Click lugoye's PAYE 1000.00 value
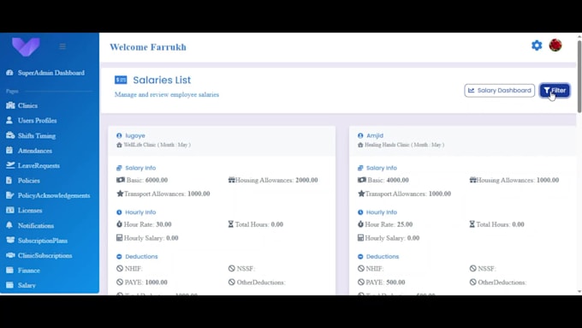582x328 pixels. (157, 283)
